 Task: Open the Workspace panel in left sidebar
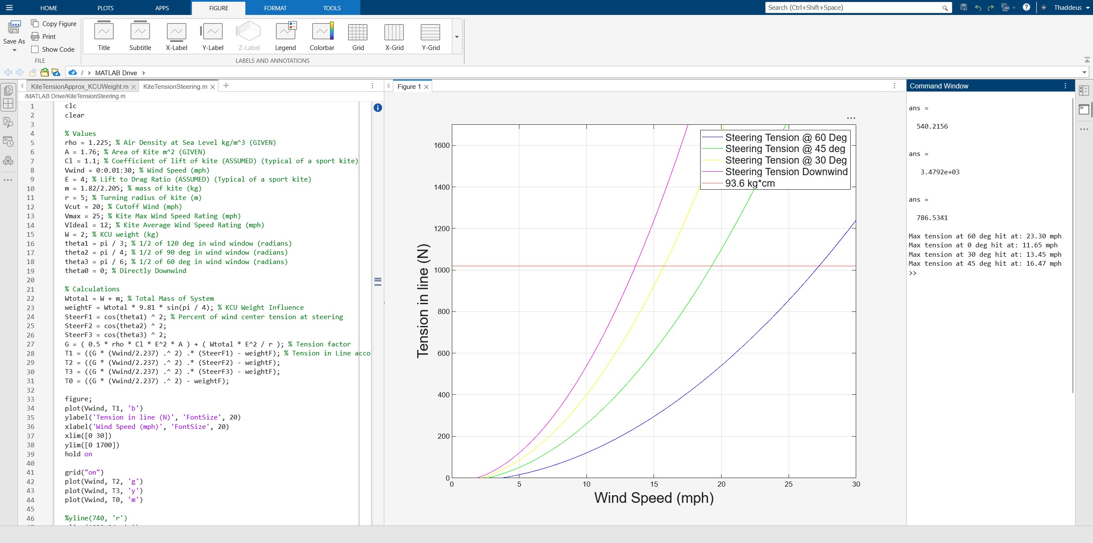point(8,103)
